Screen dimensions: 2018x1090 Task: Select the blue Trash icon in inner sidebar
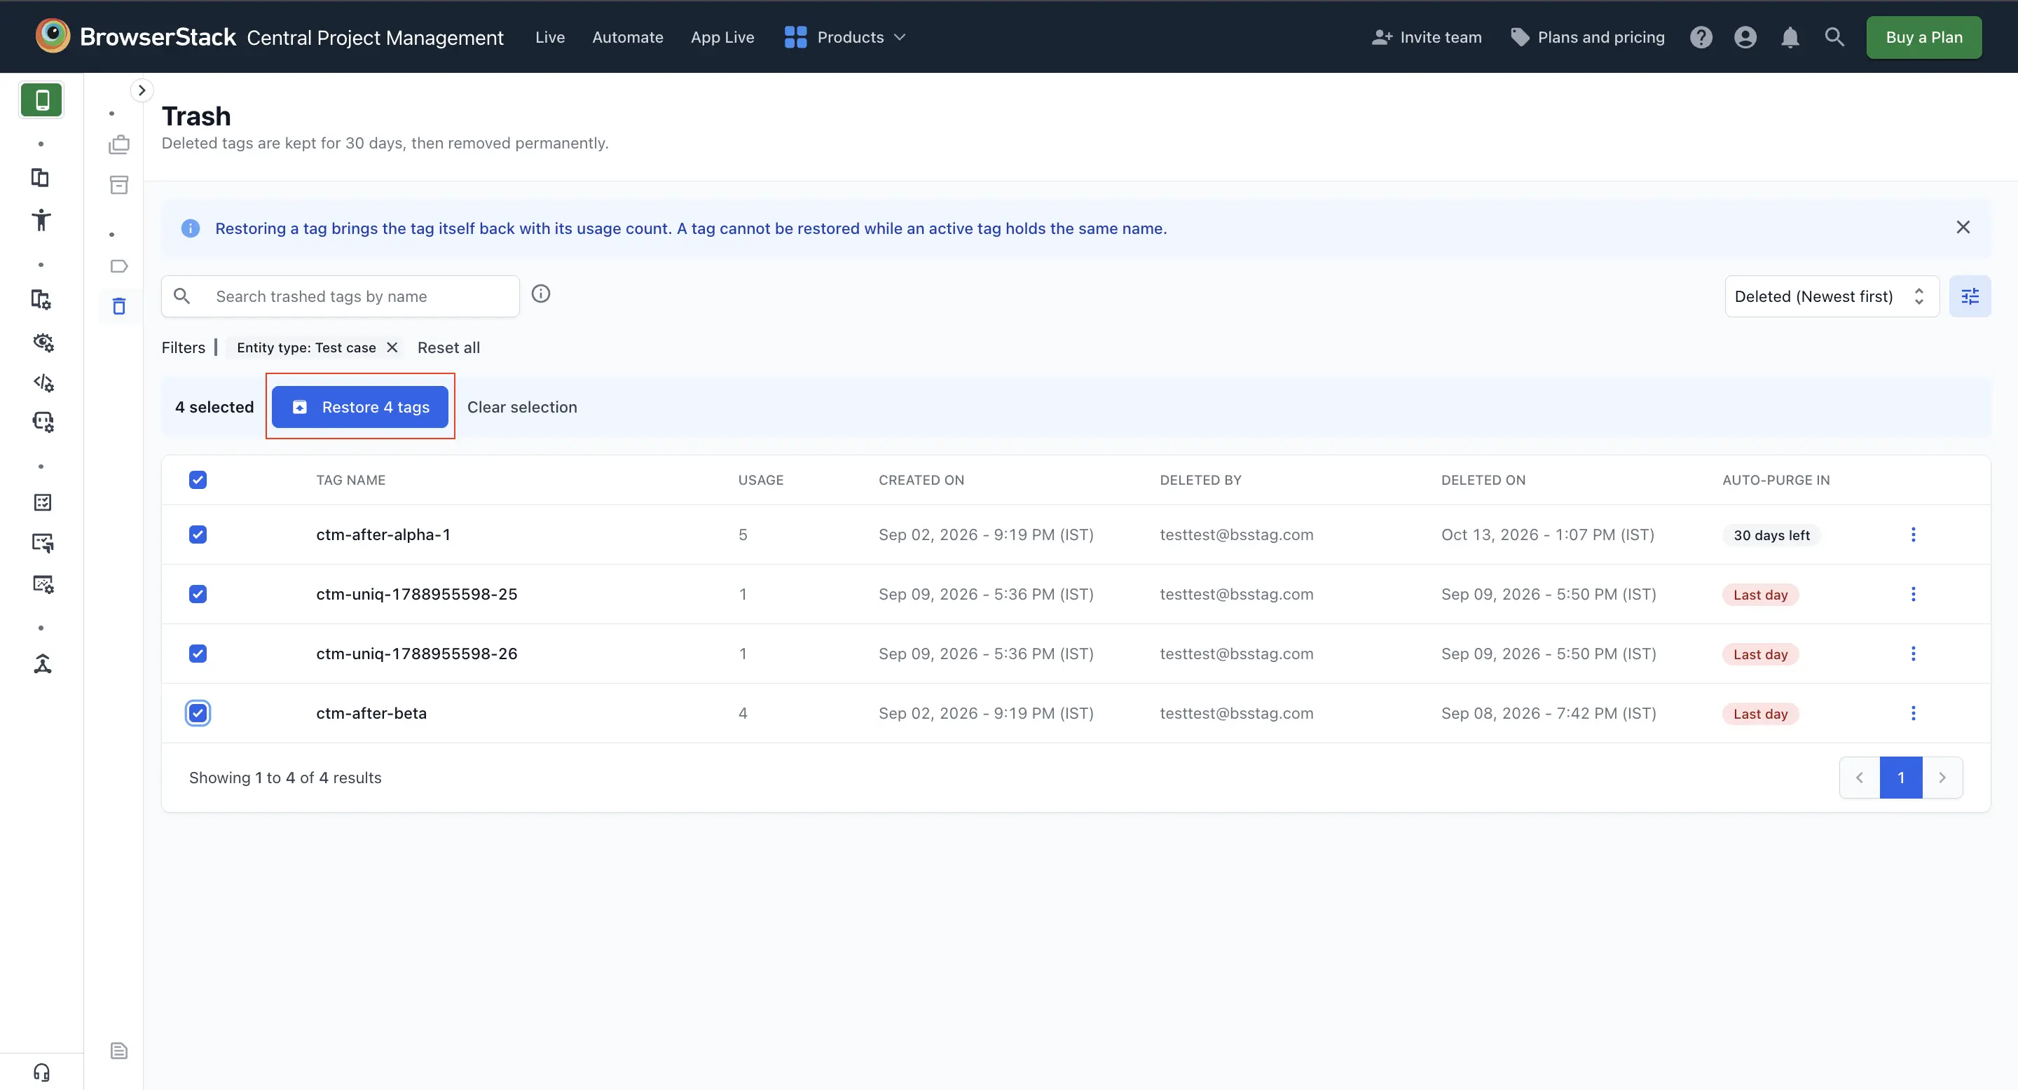pos(119,306)
